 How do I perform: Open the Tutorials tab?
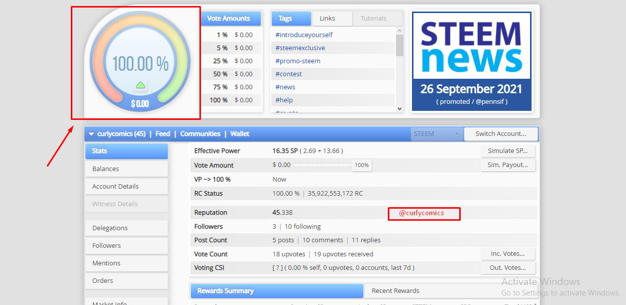coord(377,19)
